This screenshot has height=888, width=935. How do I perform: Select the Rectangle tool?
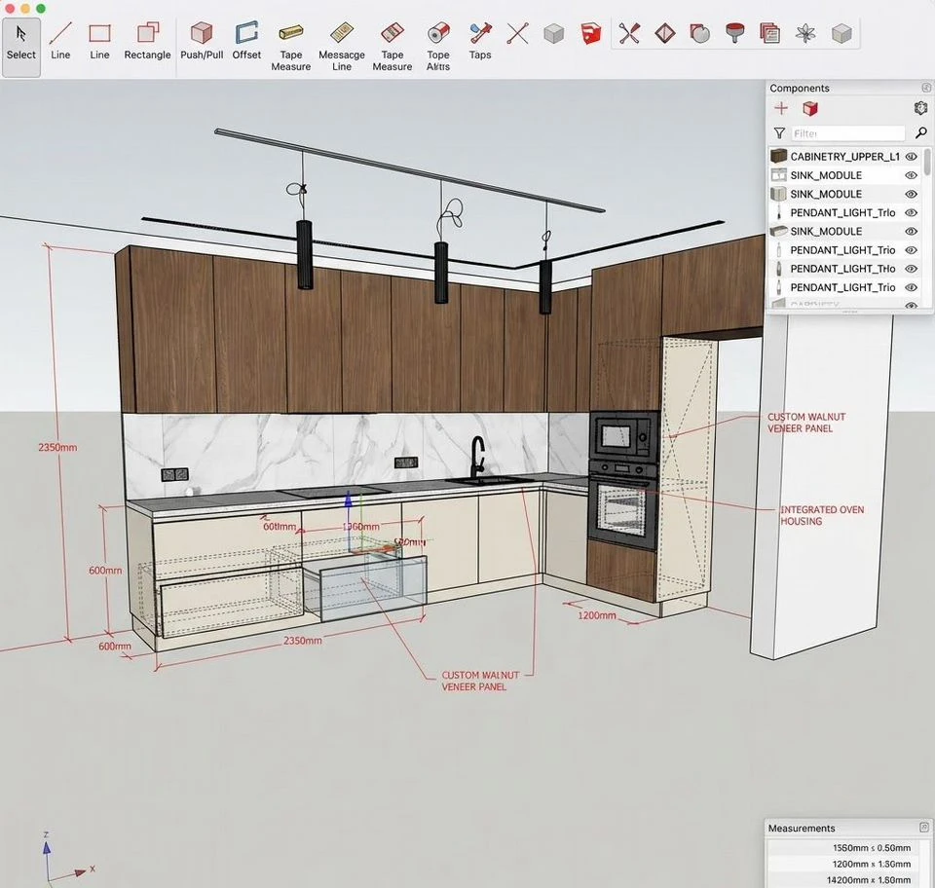pos(147,41)
